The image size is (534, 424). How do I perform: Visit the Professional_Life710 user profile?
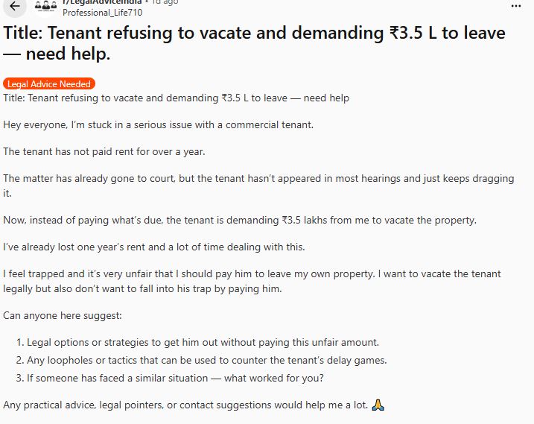(x=101, y=13)
